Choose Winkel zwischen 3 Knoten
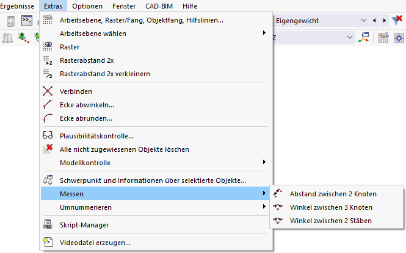 click(331, 207)
